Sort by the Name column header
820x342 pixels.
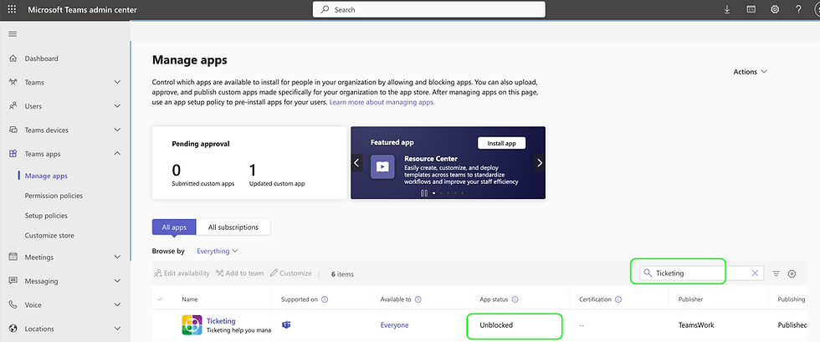(x=190, y=299)
